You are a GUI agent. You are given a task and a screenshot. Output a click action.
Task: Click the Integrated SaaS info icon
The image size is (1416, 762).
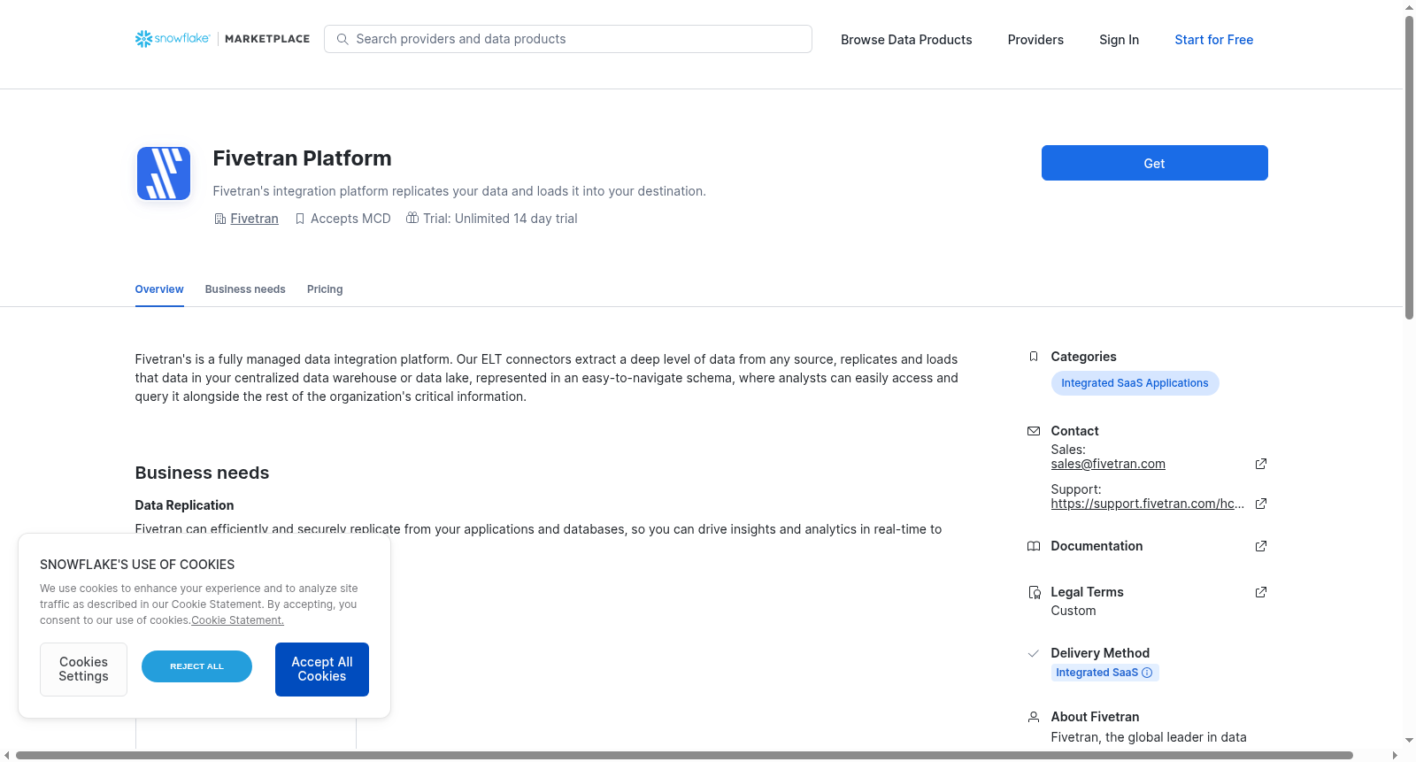(1148, 673)
